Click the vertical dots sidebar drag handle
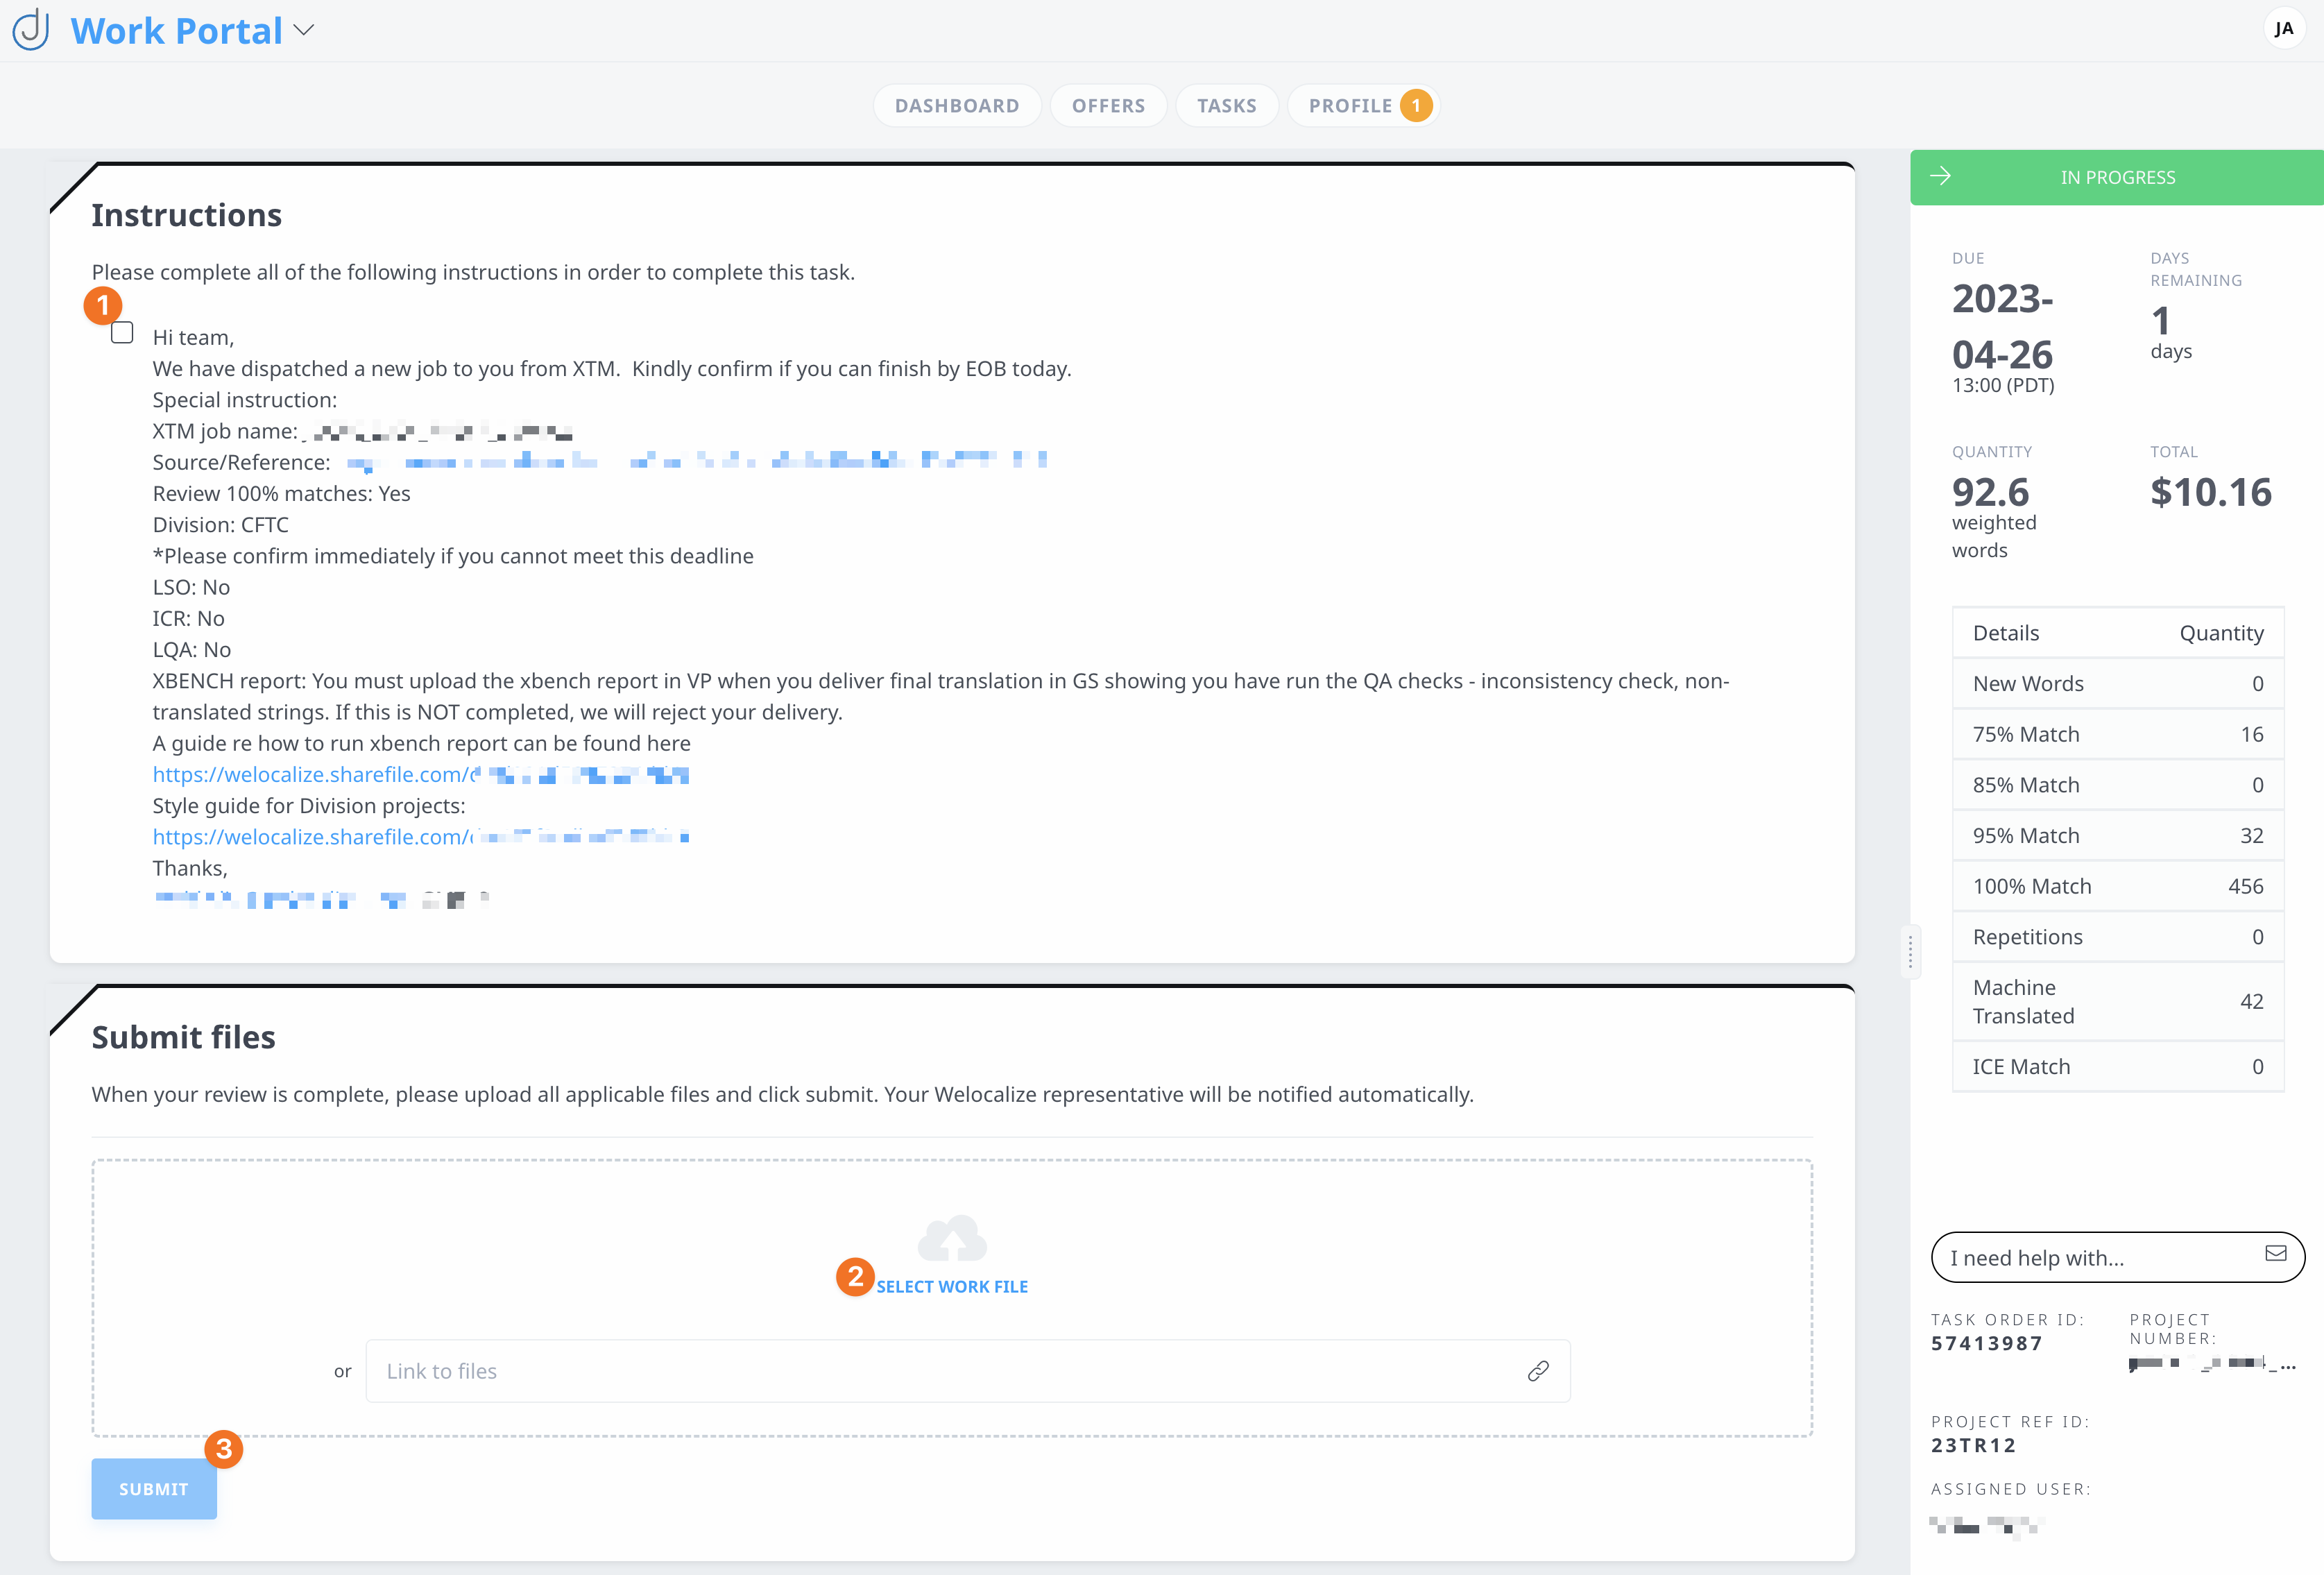2324x1575 pixels. [x=1910, y=951]
